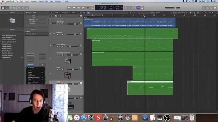Toggle the highlighted Catch playhead button
This screenshot has width=218, height=122.
tap(88, 13)
